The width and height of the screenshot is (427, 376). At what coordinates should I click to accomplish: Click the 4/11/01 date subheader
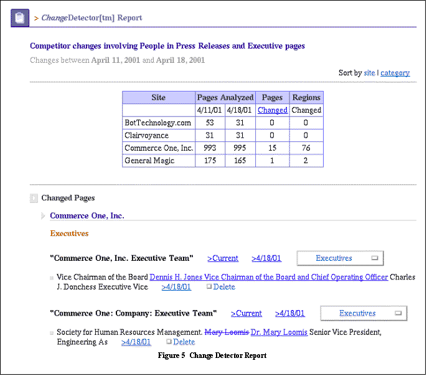(209, 110)
